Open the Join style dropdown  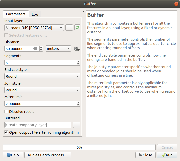pyautogui.click(x=42, y=90)
